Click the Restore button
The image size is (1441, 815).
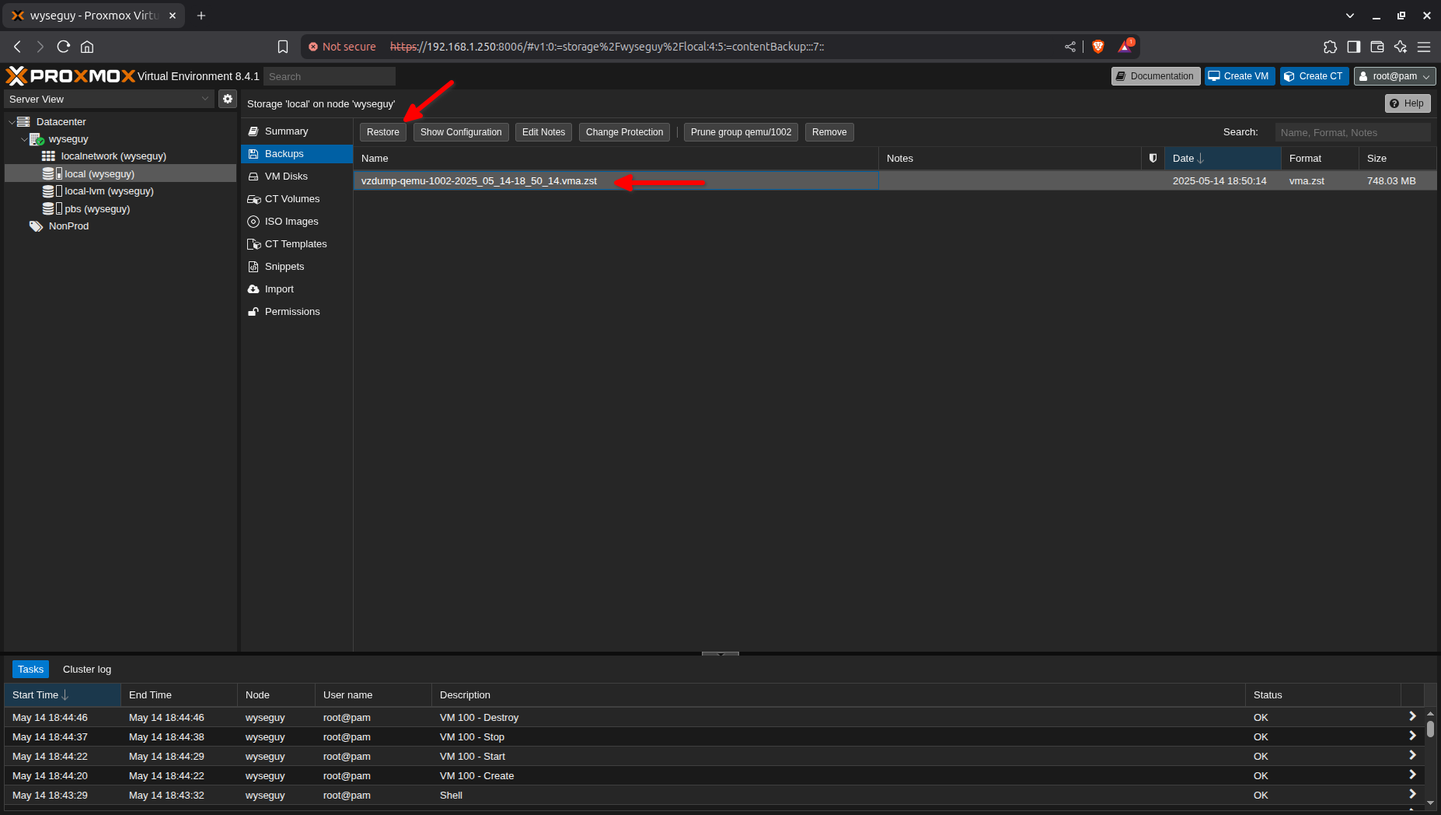[x=383, y=132]
